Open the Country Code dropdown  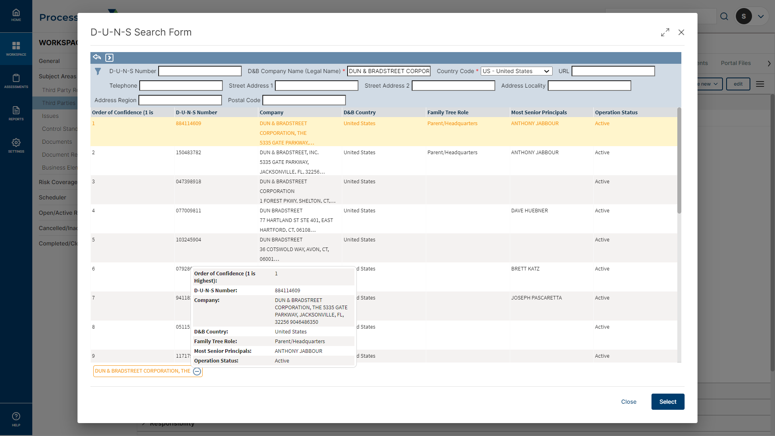(516, 71)
